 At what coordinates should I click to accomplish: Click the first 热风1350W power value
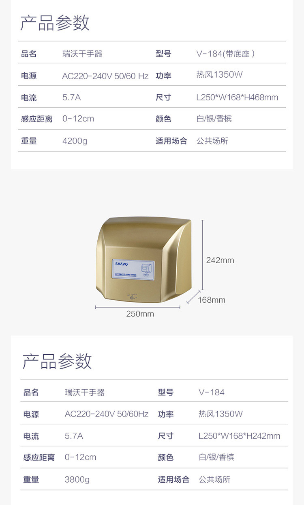click(219, 74)
